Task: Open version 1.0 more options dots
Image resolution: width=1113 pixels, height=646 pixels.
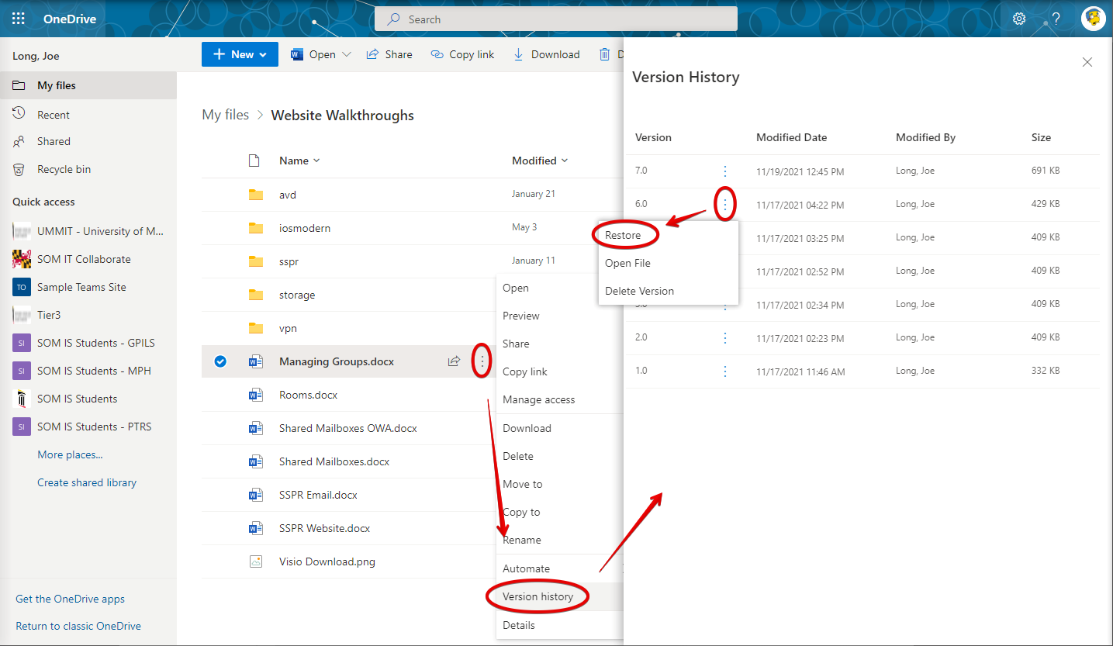Action: 725,371
